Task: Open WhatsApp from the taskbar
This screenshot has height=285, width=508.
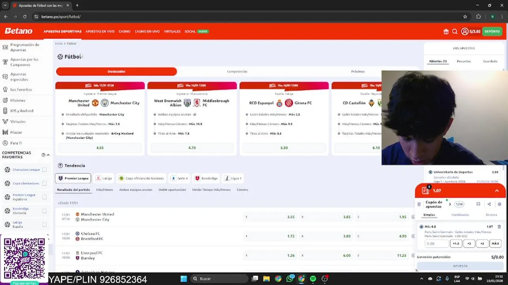Action: 290,279
